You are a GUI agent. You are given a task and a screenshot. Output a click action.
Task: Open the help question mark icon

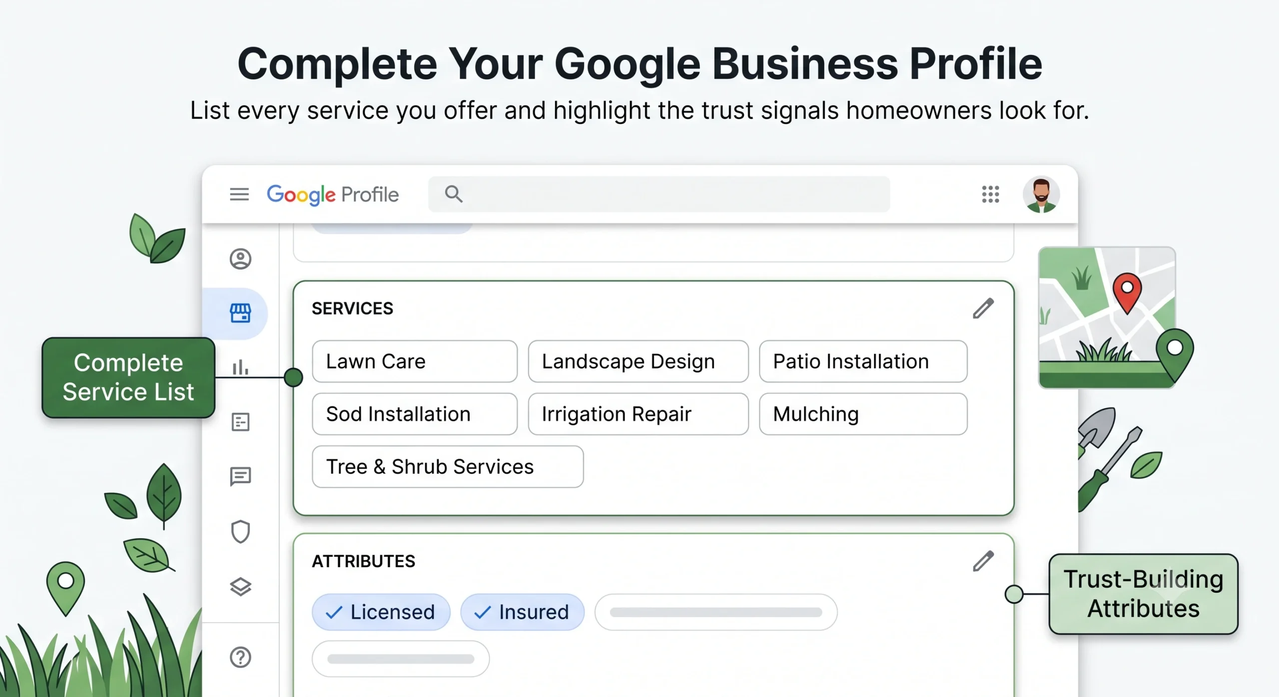click(x=240, y=657)
